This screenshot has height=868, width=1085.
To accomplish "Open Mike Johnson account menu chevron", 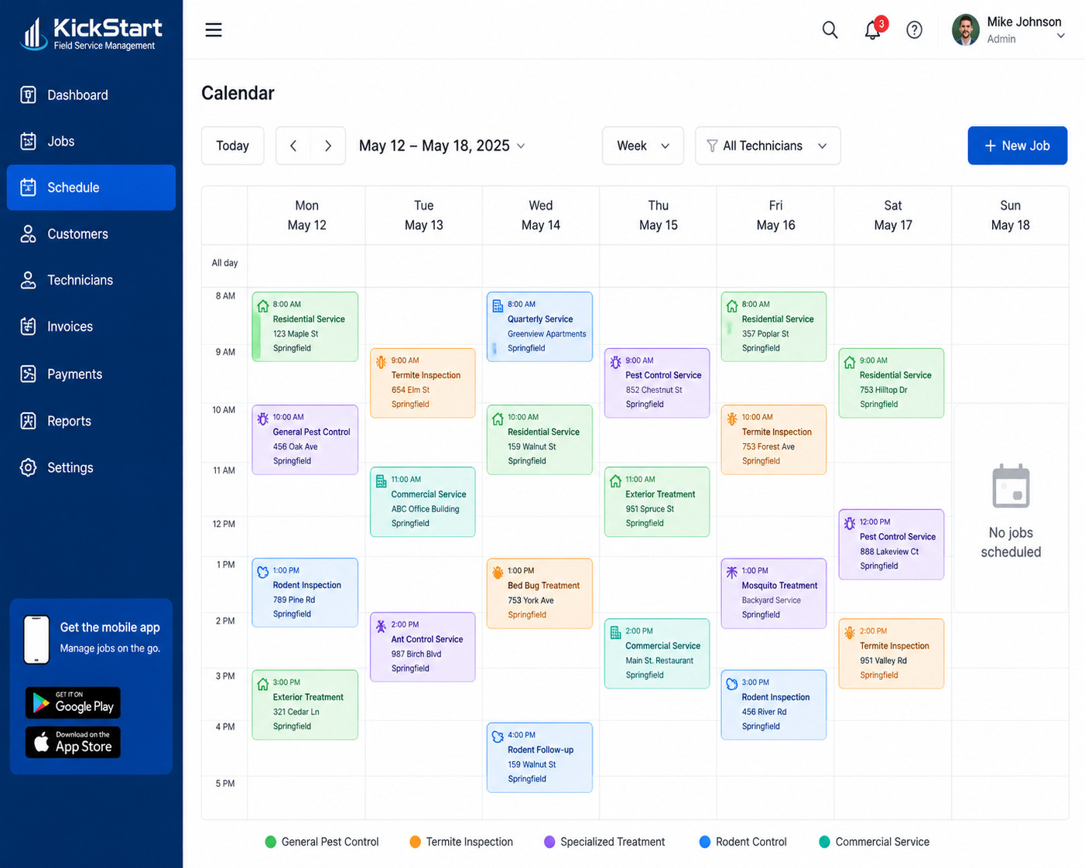I will pos(1061,36).
